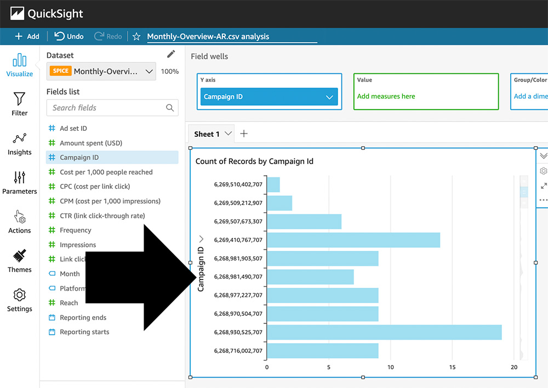Expand the Monthly-Overview dataset dropdown
The width and height of the screenshot is (548, 388).
tap(149, 72)
